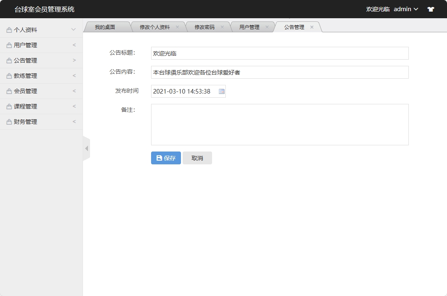Image resolution: width=447 pixels, height=296 pixels.
Task: Open the date picker calendar icon beside 发布时间
Action: tap(221, 91)
